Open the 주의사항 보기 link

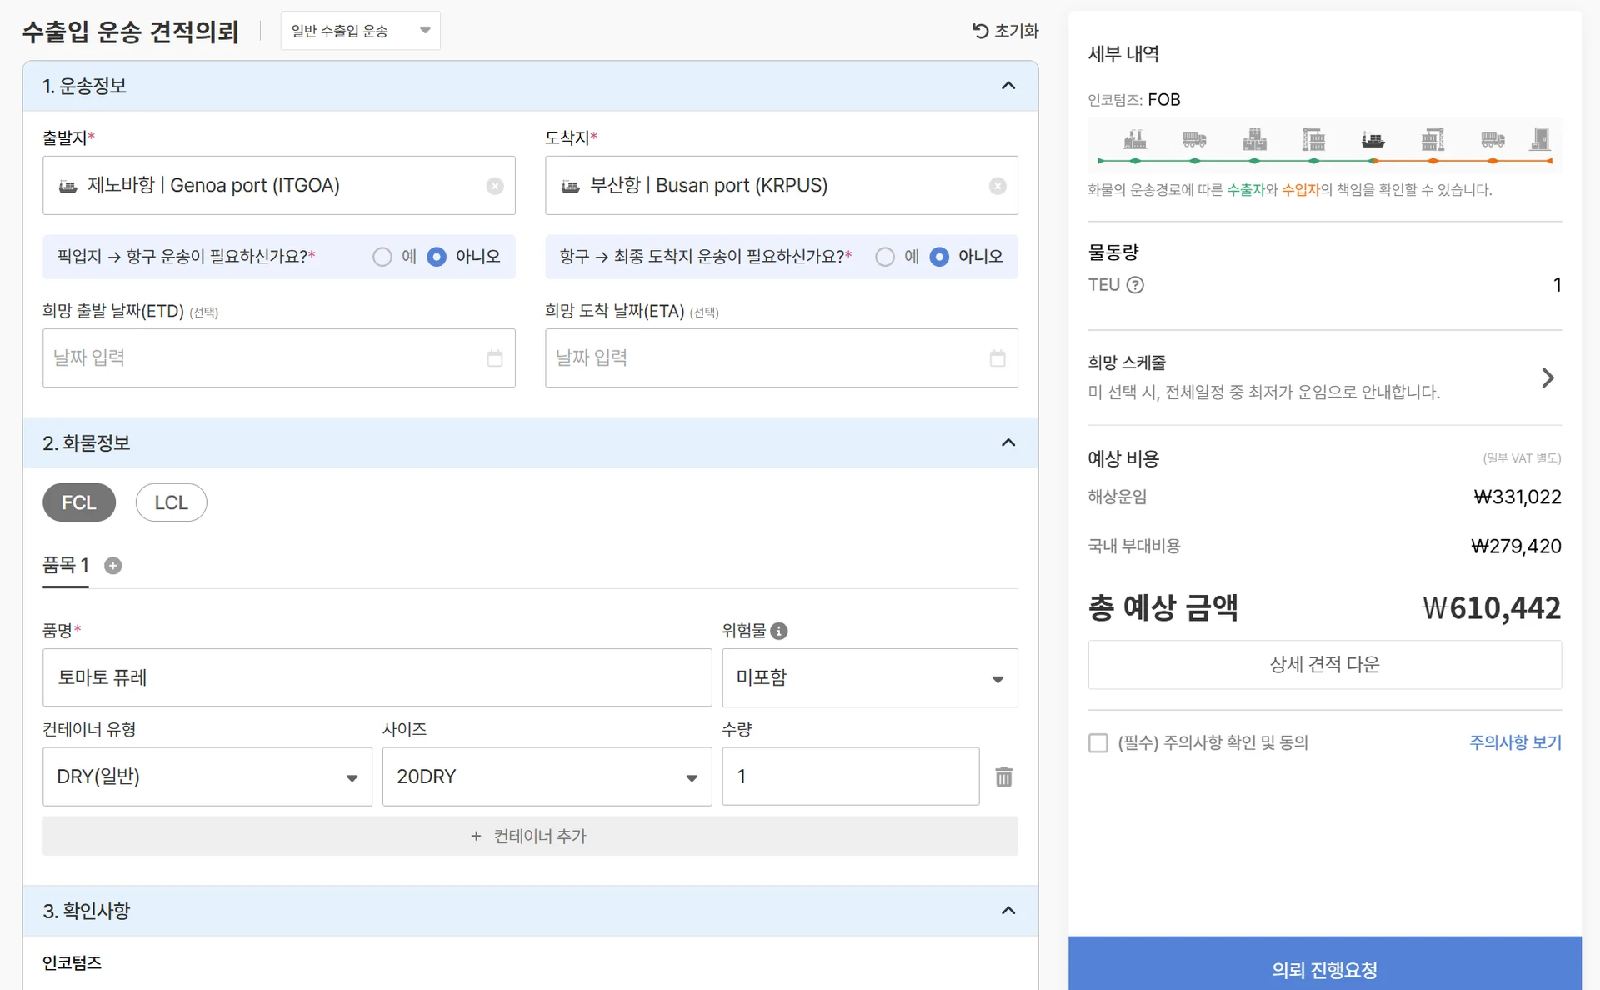1514,742
